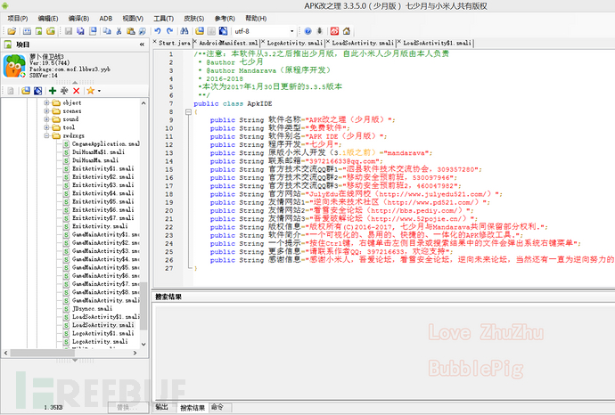Click the bug debug icon in toolbar

[x=320, y=31]
